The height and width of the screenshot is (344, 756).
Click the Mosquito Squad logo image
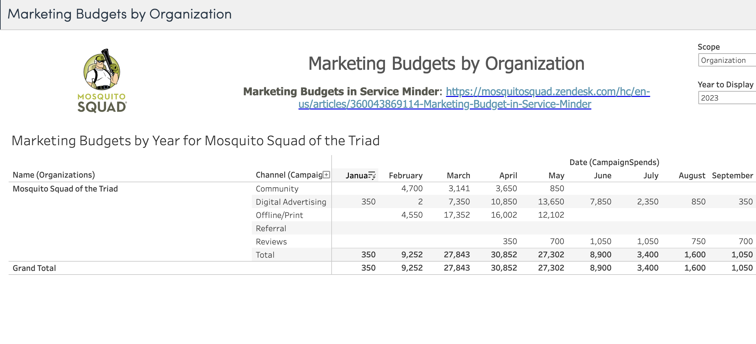[102, 80]
